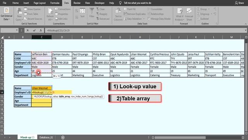248x140 pixels.
Task: Switch to Database_02 sheet
Action: [x=46, y=137]
